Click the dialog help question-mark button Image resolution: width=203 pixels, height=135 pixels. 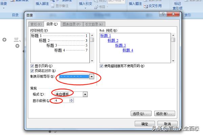coord(163,14)
